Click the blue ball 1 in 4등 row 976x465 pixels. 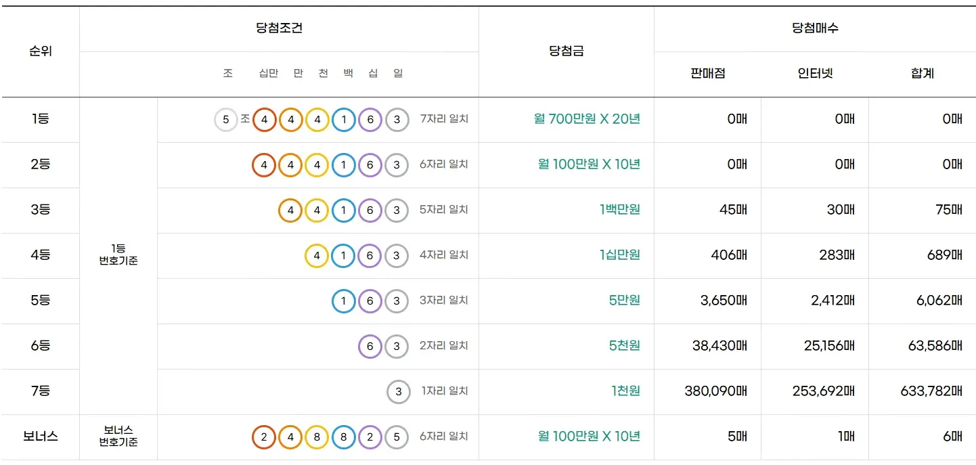pos(344,256)
